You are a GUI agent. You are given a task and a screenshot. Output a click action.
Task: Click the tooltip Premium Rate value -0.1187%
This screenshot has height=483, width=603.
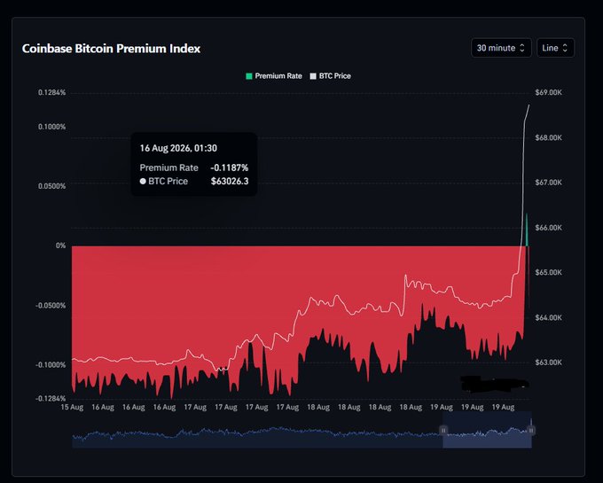click(230, 167)
